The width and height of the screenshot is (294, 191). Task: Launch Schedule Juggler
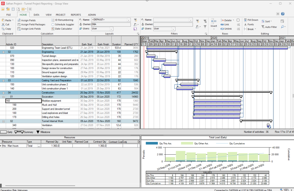(63, 25)
